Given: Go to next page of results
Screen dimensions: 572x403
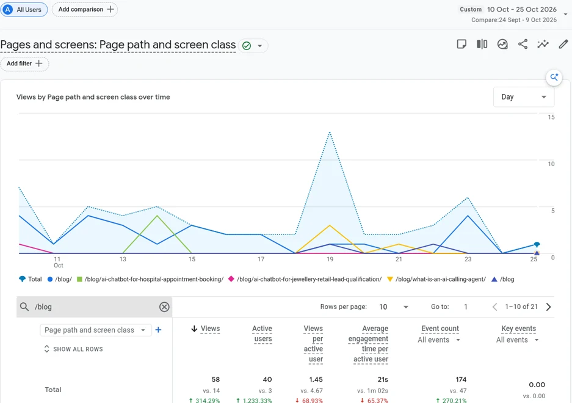Looking at the screenshot, I should [x=548, y=307].
